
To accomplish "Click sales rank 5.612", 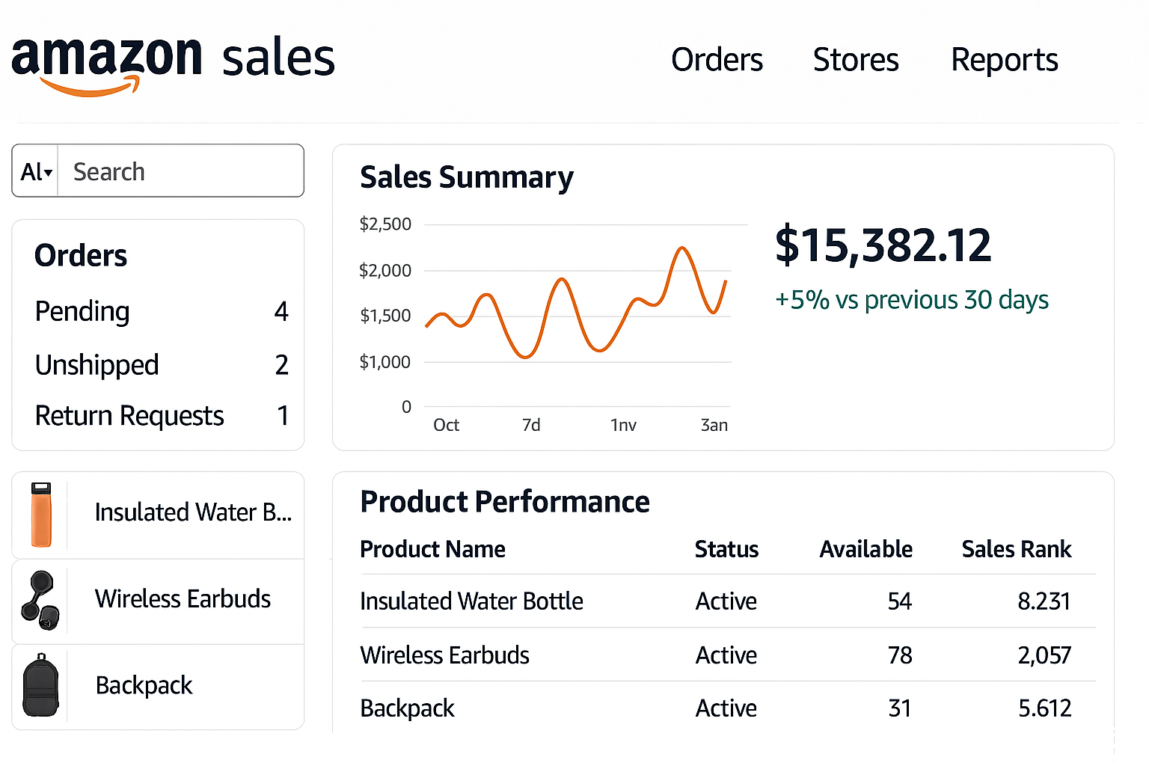I will click(1045, 708).
